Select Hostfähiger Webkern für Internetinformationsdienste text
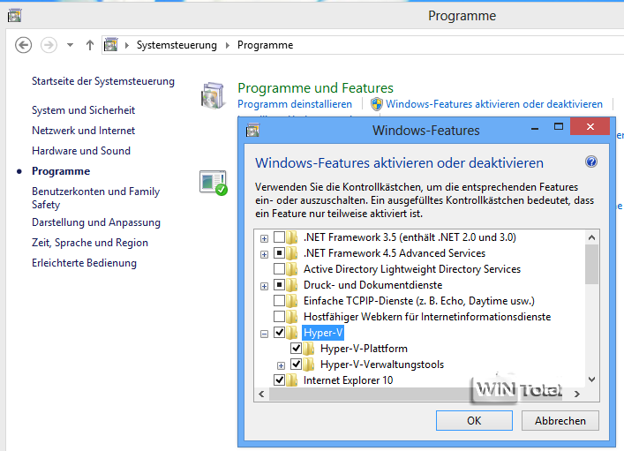Viewport: 624px width, 451px height. click(427, 317)
